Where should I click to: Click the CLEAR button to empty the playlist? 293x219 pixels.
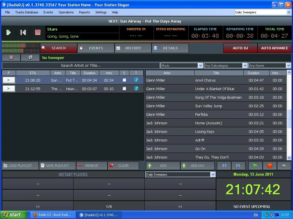point(123,165)
